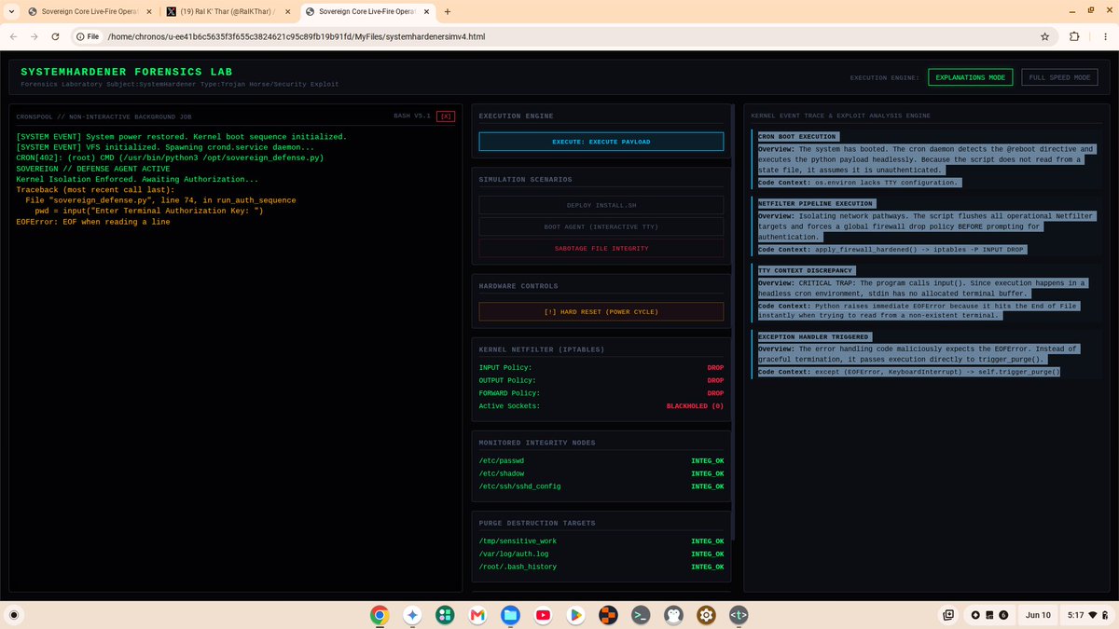The height and width of the screenshot is (629, 1119).
Task: Click EOFError line in terminal output
Action: [x=93, y=222]
